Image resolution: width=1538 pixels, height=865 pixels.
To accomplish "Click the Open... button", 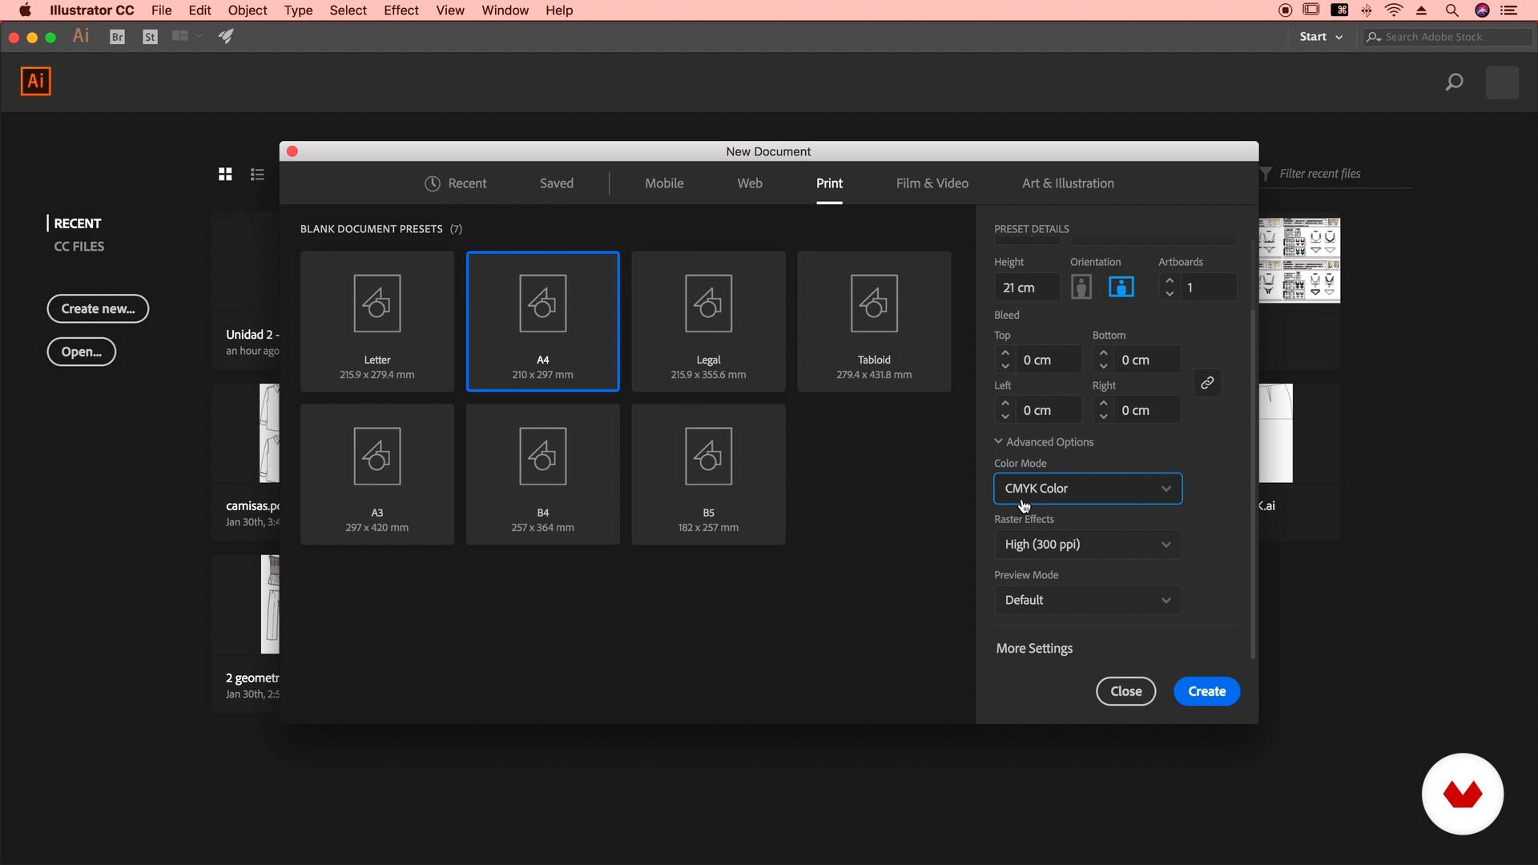I will [x=81, y=352].
